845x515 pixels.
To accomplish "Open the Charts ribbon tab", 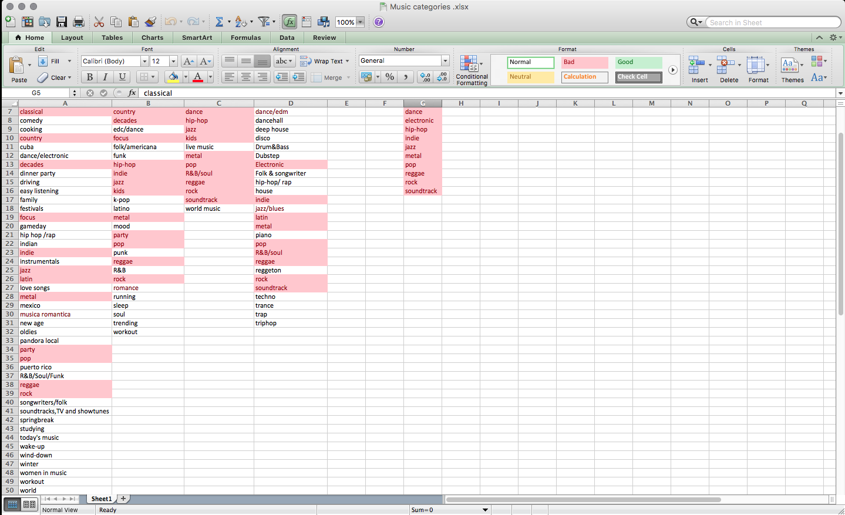I will (x=152, y=38).
